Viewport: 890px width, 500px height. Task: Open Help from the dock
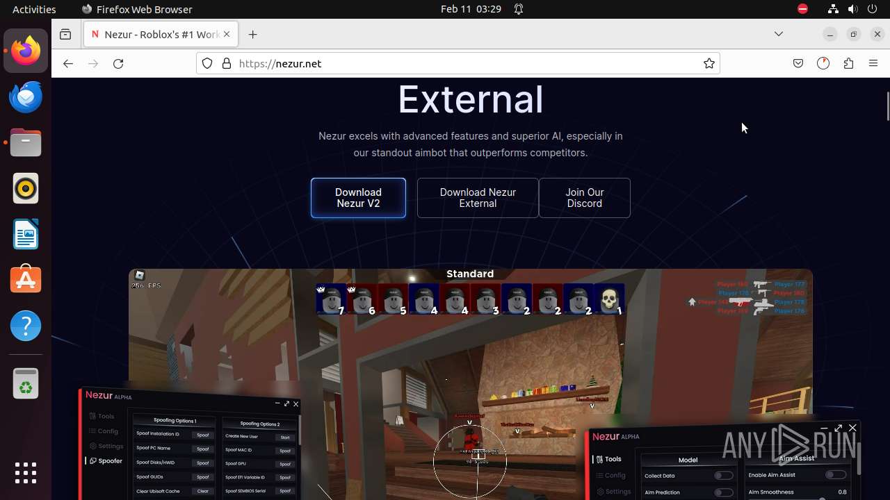point(26,326)
